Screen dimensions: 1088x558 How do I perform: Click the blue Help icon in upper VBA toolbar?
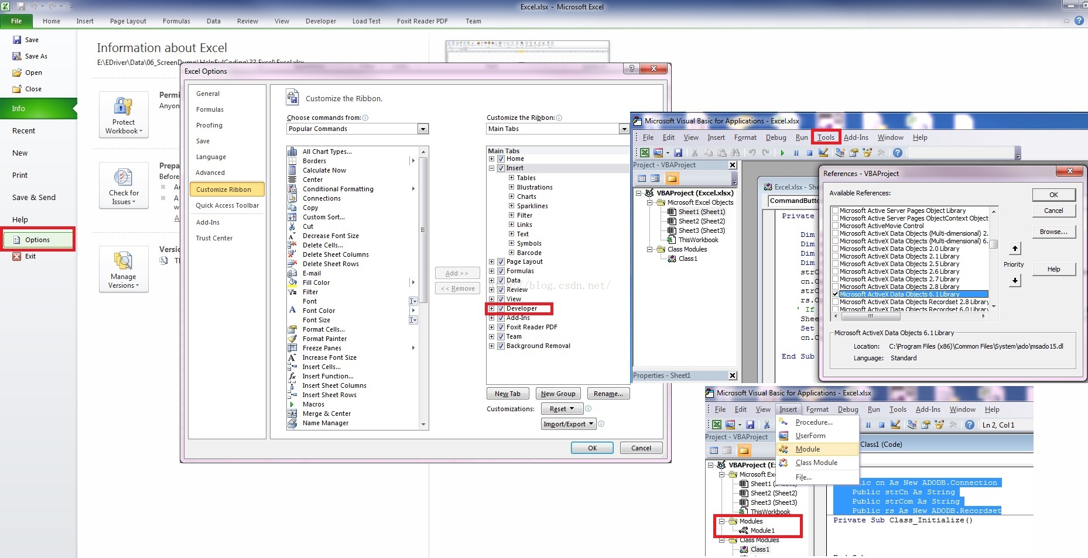[897, 153]
